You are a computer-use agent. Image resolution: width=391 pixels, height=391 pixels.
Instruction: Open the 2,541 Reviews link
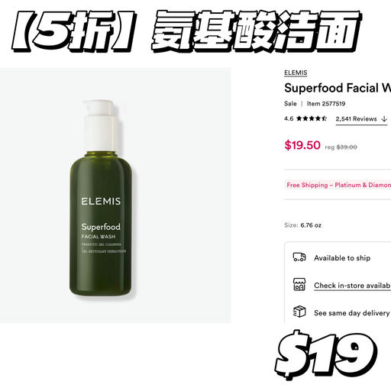(x=356, y=118)
